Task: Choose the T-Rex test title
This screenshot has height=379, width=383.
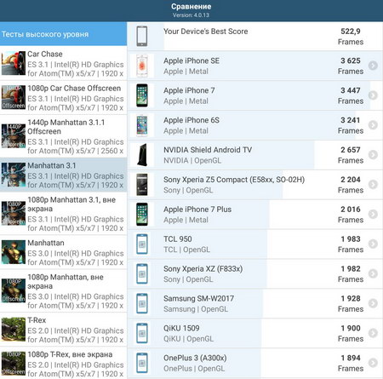Action: [37, 320]
